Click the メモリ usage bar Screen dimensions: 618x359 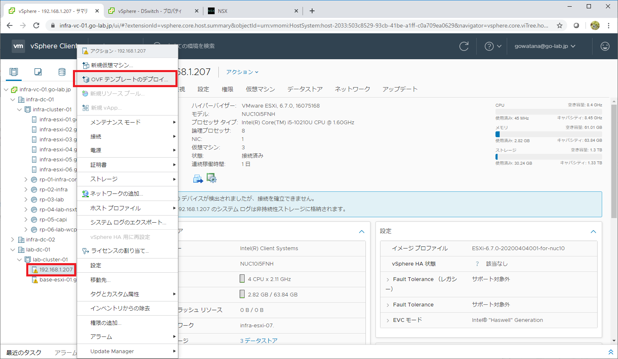pos(548,134)
